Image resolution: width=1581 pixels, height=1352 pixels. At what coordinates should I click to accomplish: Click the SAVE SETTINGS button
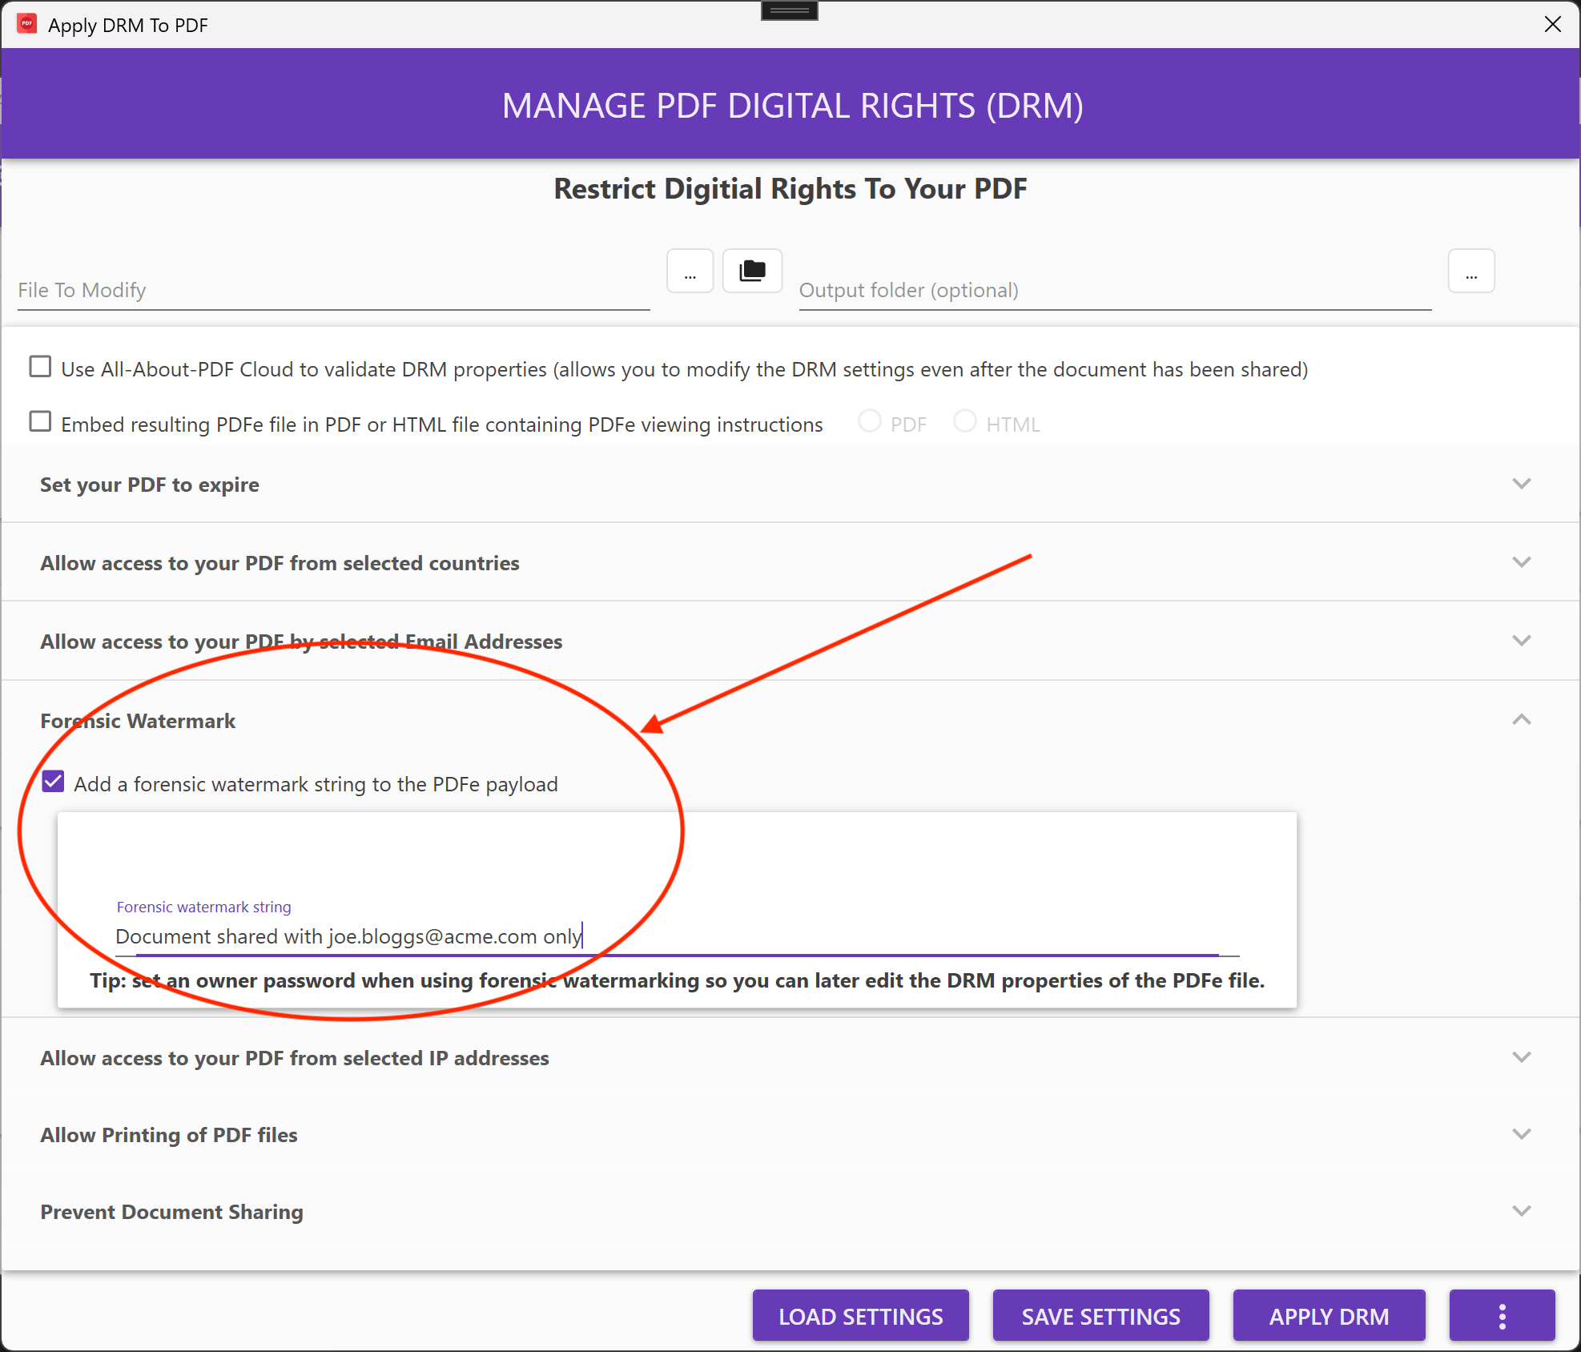click(x=1100, y=1316)
